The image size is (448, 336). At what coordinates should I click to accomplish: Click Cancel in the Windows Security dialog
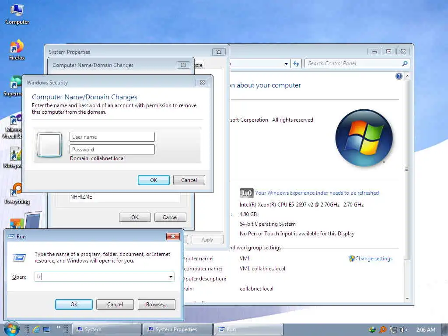(189, 180)
